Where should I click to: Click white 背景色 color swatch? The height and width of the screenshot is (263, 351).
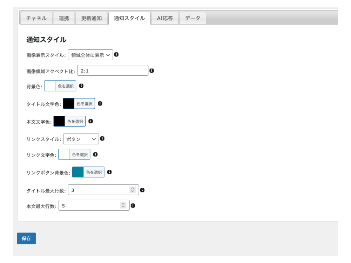[50, 86]
